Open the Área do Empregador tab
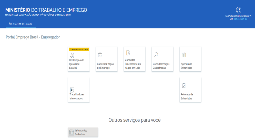Image resolution: width=255 pixels, height=138 pixels. click(20, 24)
